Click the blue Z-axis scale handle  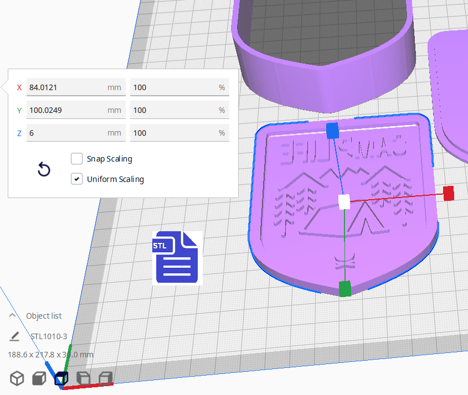[332, 131]
